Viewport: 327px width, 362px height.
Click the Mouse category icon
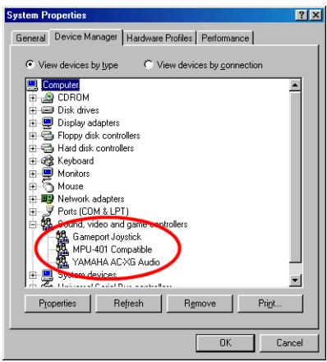tap(48, 186)
